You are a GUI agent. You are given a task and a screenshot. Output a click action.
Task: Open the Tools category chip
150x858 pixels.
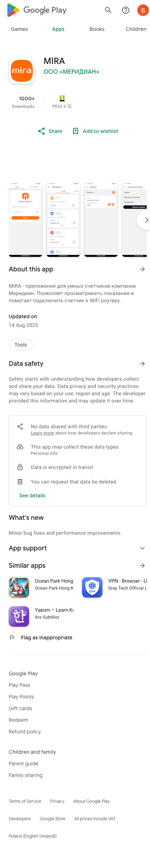point(21,345)
